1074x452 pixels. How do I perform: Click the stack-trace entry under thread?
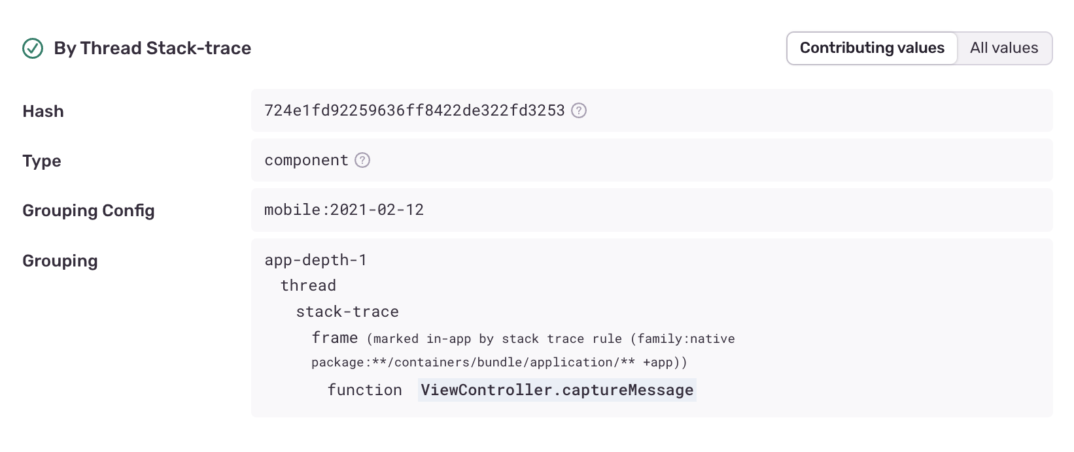[347, 312]
